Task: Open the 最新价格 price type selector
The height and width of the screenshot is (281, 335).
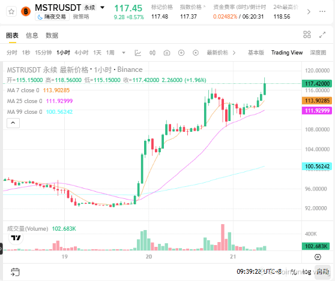Action: (x=217, y=53)
